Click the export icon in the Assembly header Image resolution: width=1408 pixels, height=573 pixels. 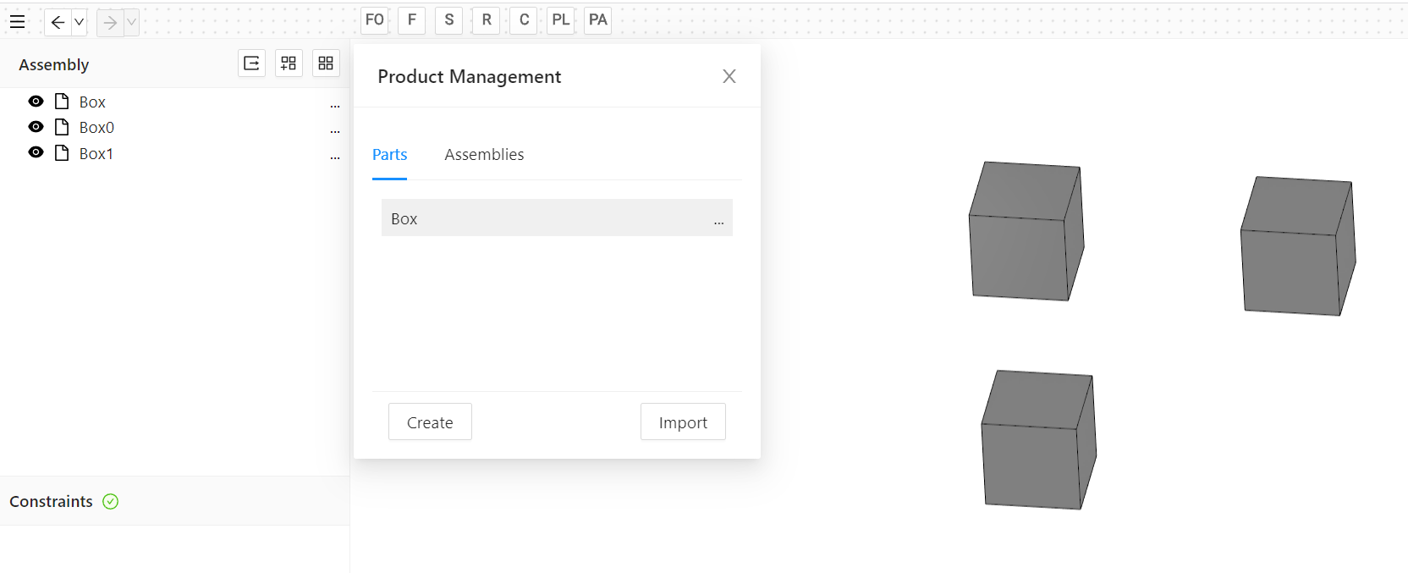click(251, 63)
